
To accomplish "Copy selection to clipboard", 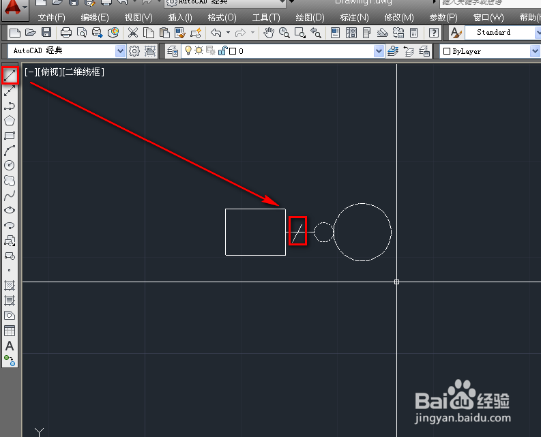I will [149, 33].
